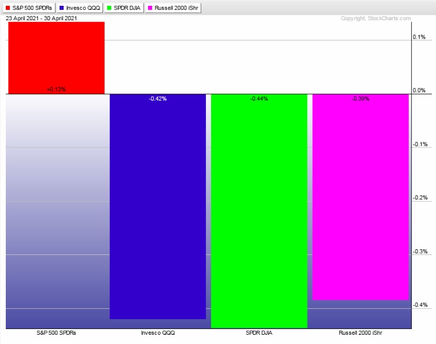Viewport: 436px width, 344px height.
Task: Click the date range 23 April 2021 - 30 April 2021
Action: point(41,19)
